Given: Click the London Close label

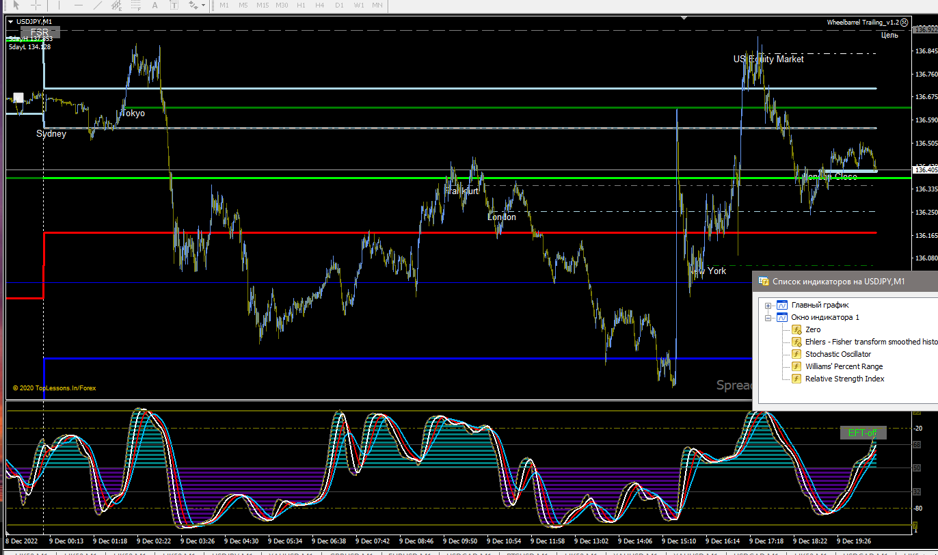Looking at the screenshot, I should tap(830, 177).
